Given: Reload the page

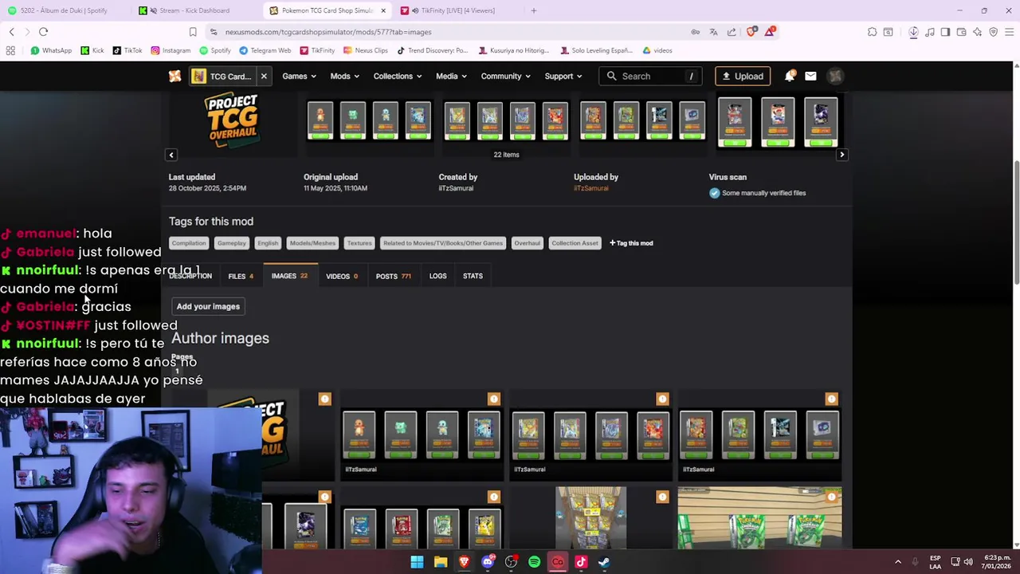Looking at the screenshot, I should point(43,32).
